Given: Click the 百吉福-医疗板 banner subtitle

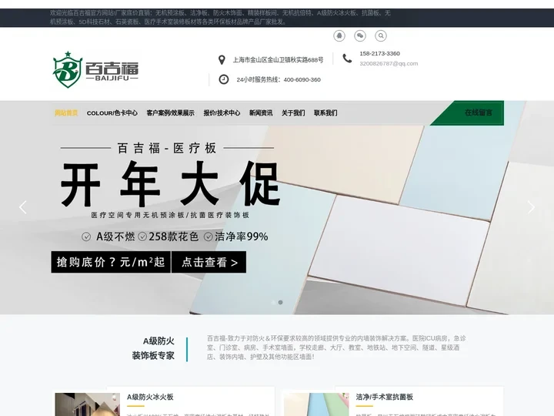Looking at the screenshot, I should (x=167, y=148).
